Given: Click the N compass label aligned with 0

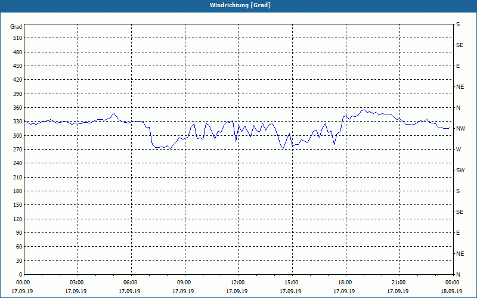Looking at the screenshot, I should pos(458,275).
